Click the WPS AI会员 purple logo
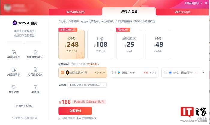This screenshot has height=125, width=210. click(15, 23)
